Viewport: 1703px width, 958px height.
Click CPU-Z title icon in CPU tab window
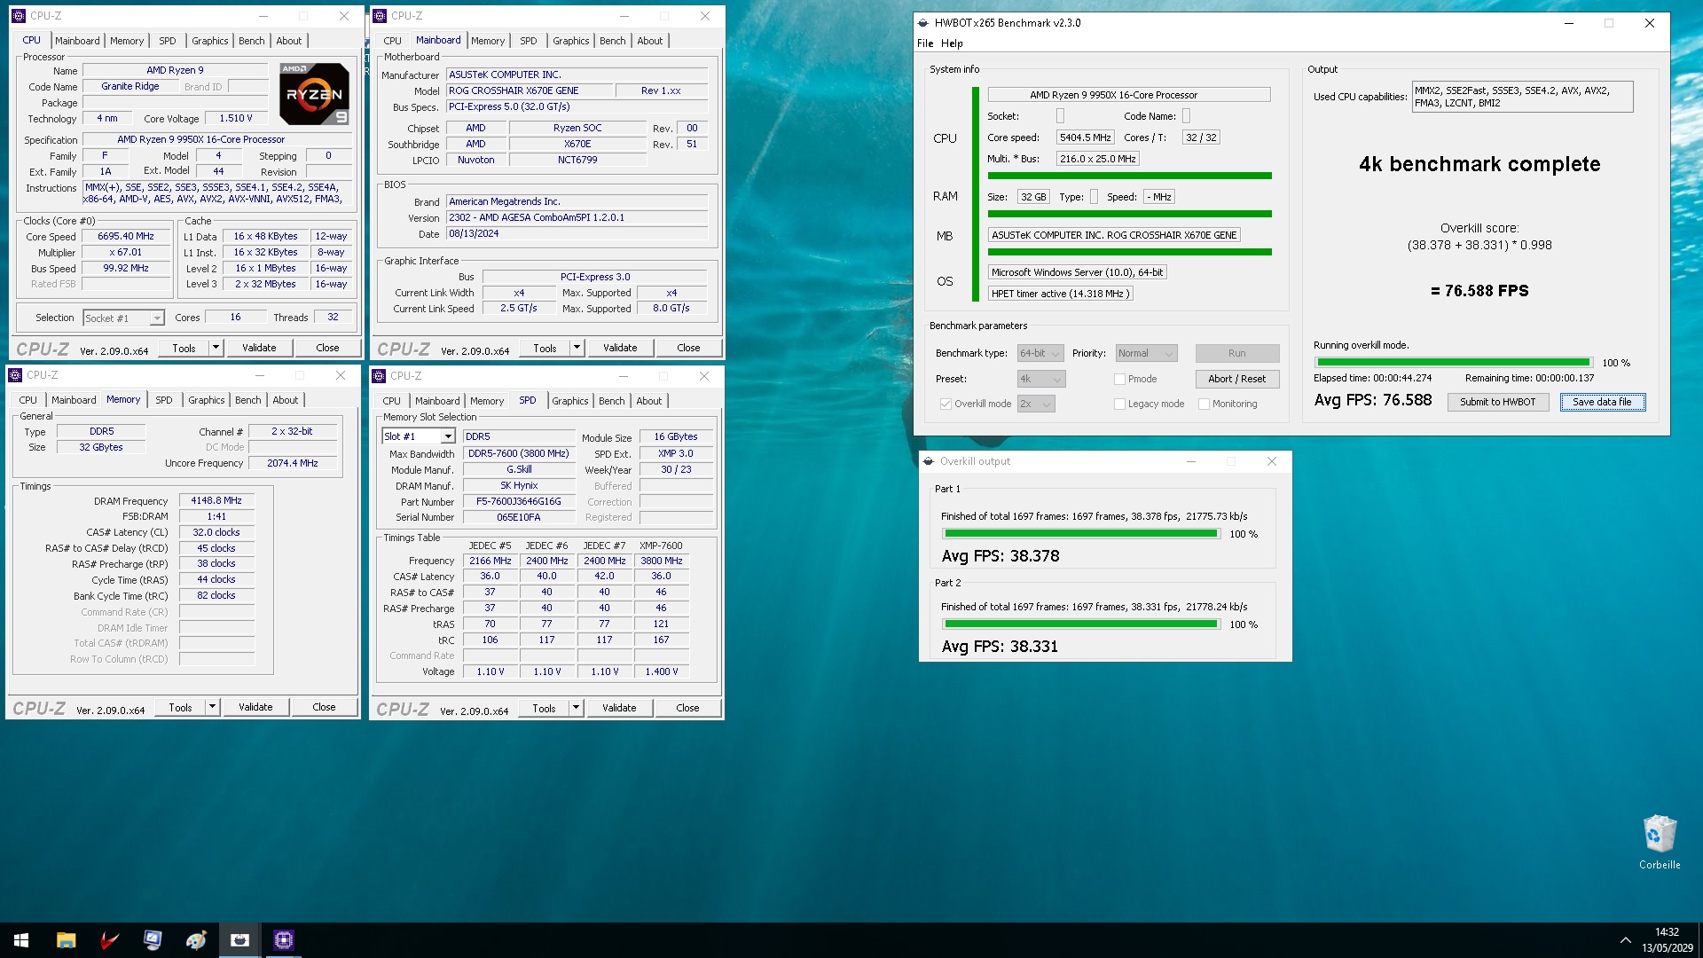click(19, 16)
